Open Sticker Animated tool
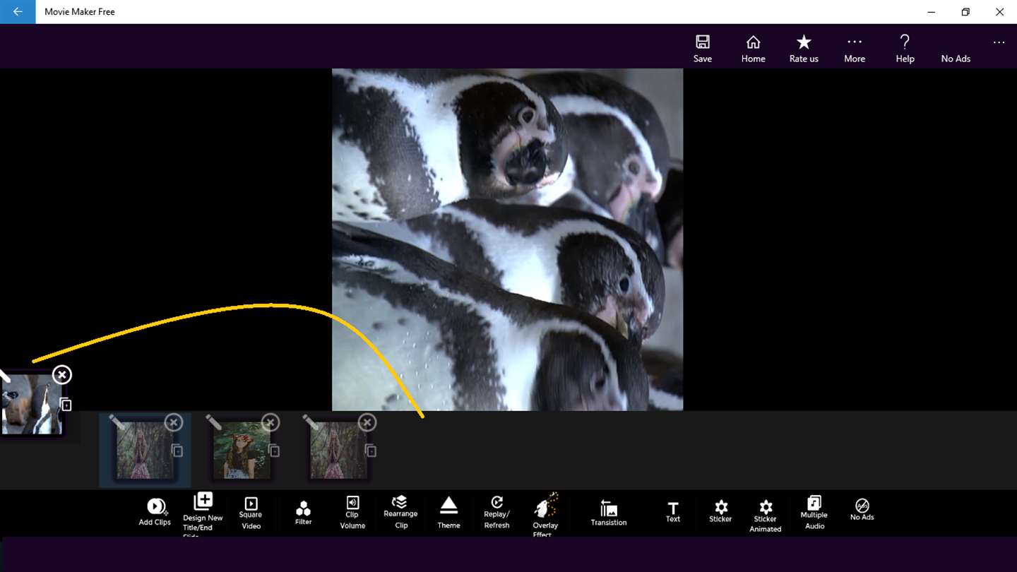Viewport: 1017px width, 572px height. point(766,516)
